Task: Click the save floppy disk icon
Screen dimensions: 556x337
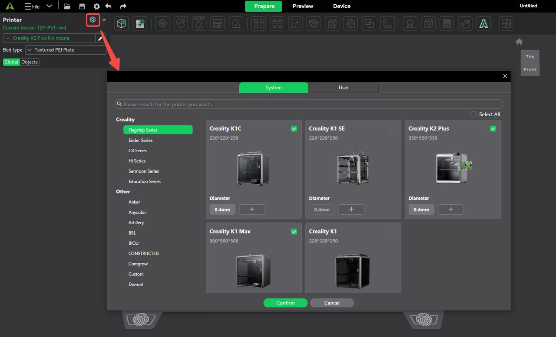Action: point(82,7)
